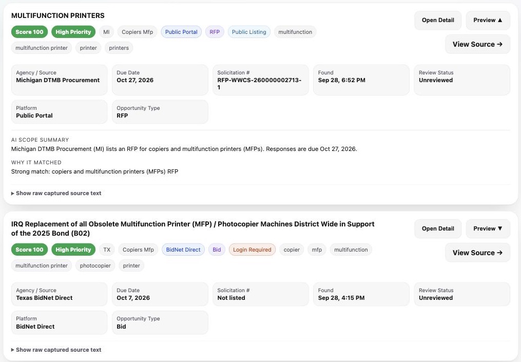Click the Oct 27, 2026 due date
521x362 pixels.
coord(135,80)
